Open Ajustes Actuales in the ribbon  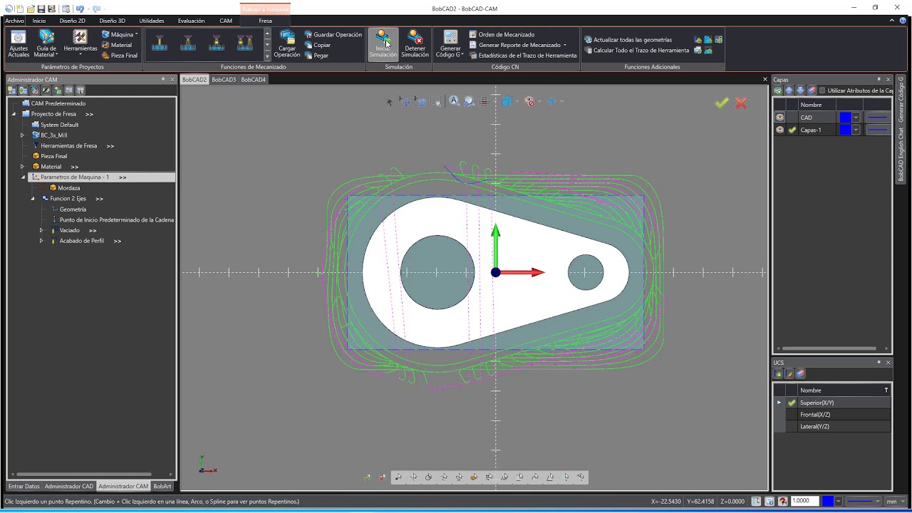(x=19, y=44)
